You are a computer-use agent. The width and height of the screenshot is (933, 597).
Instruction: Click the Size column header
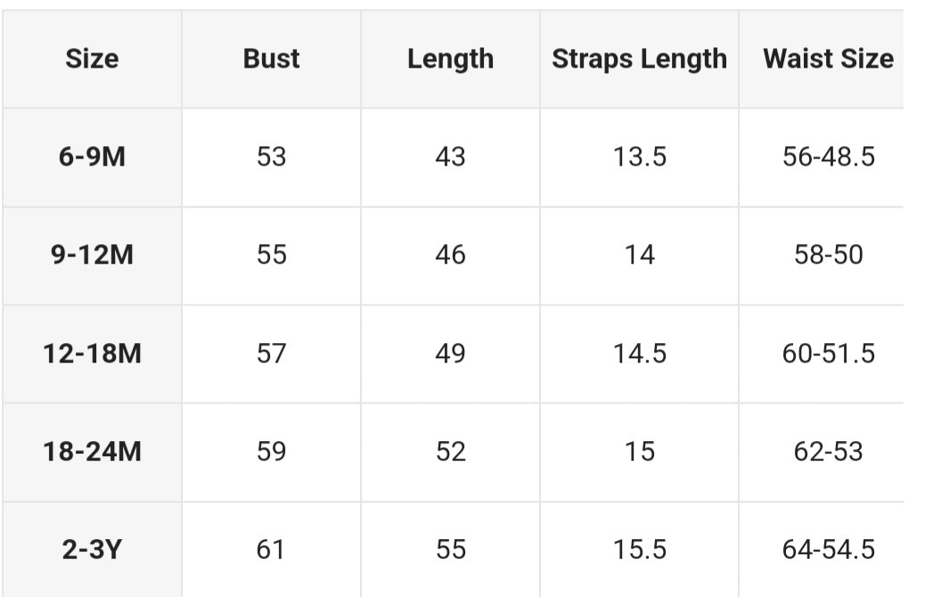coord(92,59)
